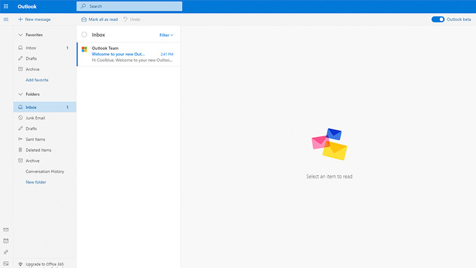Image resolution: width=476 pixels, height=268 pixels.
Task: Click the New folder link
Action: [x=36, y=182]
